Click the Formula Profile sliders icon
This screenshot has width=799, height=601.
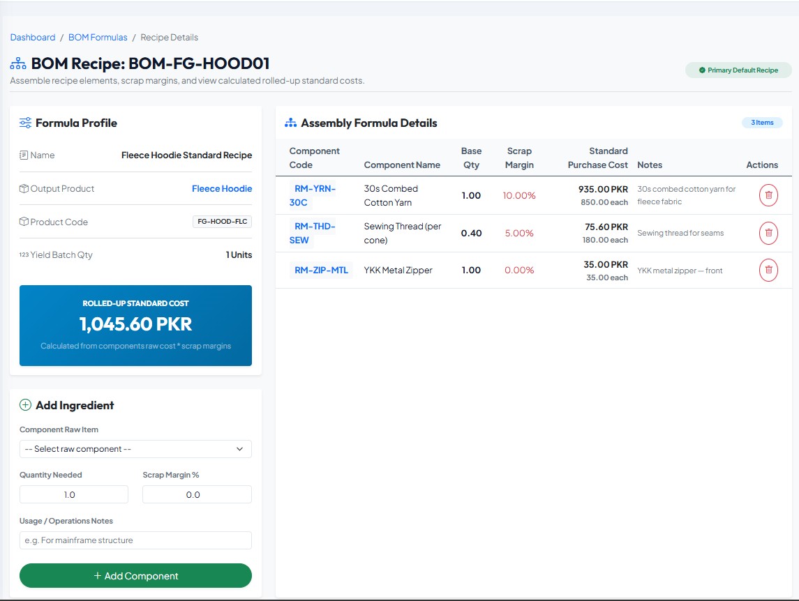click(25, 123)
